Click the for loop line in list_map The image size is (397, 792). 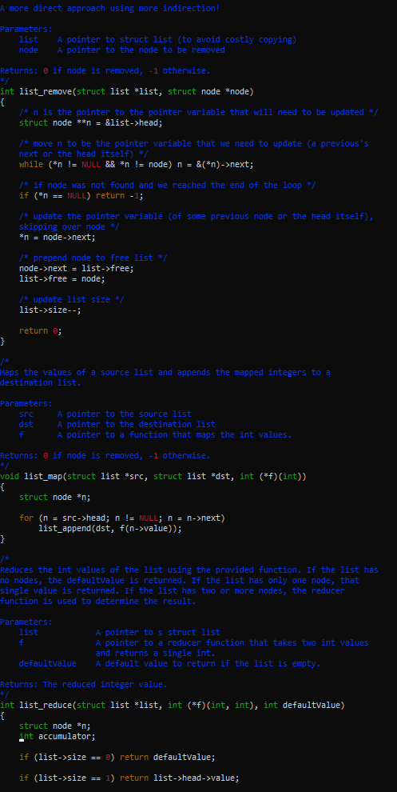[x=122, y=518]
